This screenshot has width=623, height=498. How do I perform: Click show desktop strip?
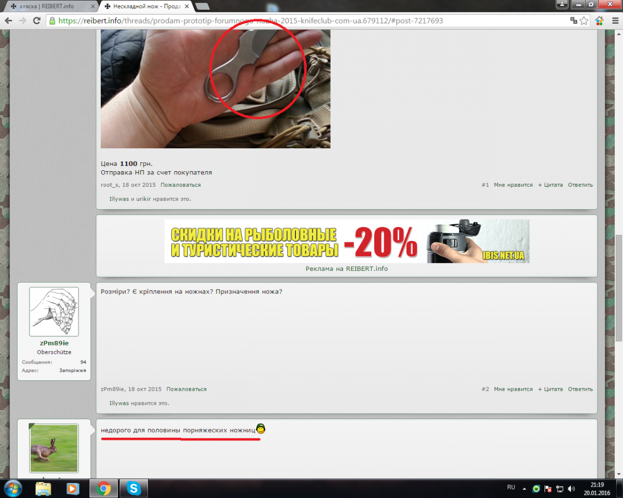(x=619, y=488)
